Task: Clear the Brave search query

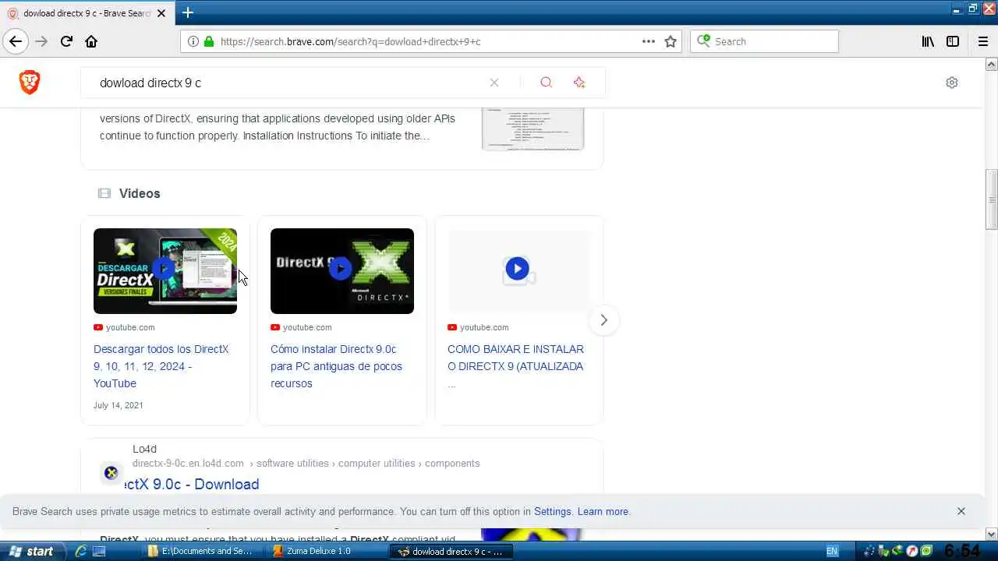Action: [494, 83]
